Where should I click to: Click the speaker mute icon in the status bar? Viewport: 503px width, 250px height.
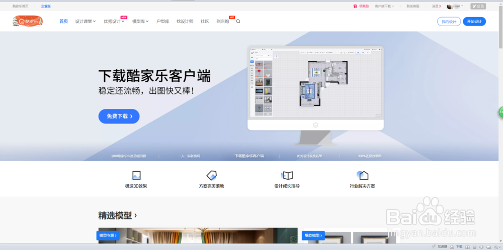(481, 247)
